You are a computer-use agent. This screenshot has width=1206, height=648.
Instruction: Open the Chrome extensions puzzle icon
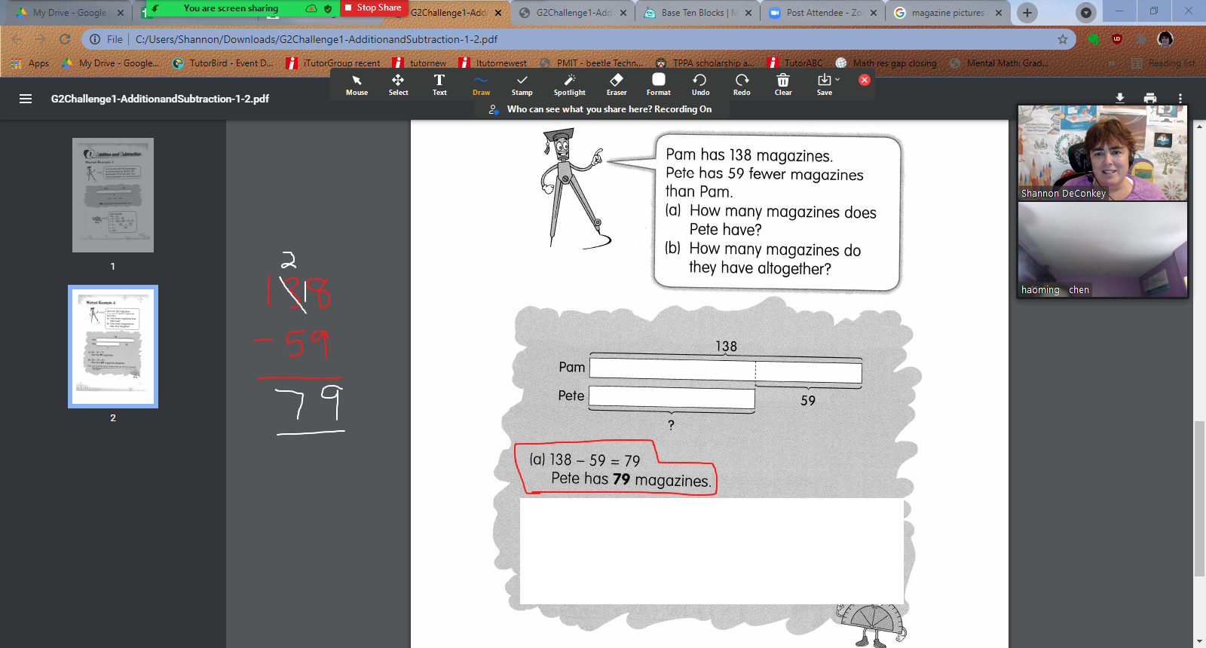[1141, 39]
